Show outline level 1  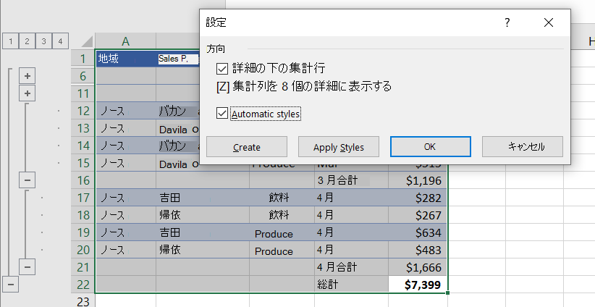pos(11,41)
